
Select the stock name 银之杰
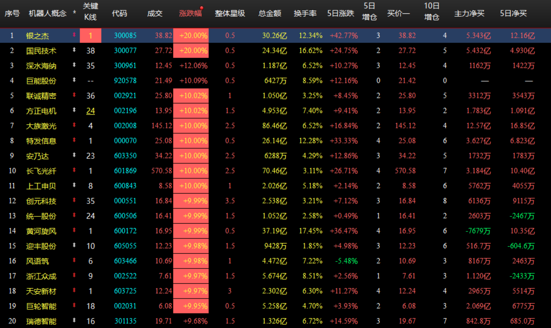click(37, 36)
